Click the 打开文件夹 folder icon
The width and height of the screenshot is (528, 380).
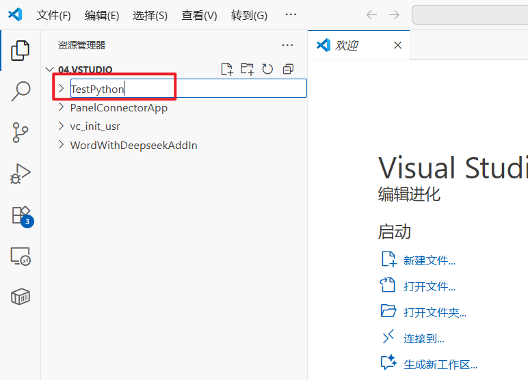pos(388,311)
